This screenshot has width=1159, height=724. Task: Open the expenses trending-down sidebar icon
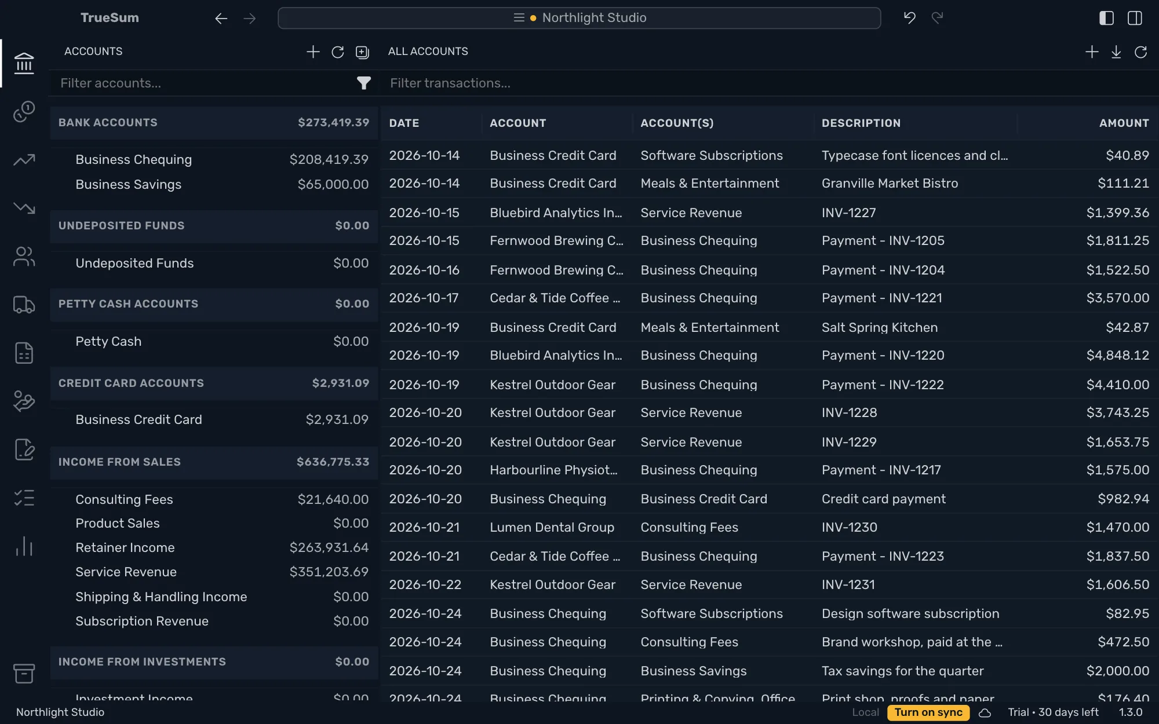24,208
